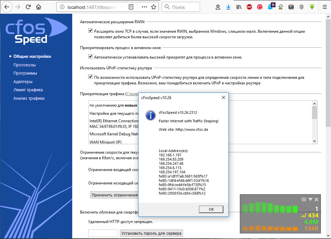Click the page scroll up arrow
This screenshot has width=331, height=239.
(328, 16)
